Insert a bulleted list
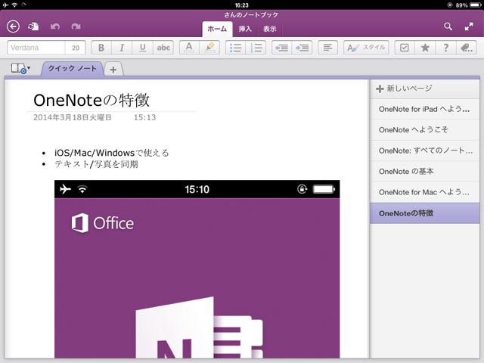Screen dimensions: 484x363 (235, 48)
